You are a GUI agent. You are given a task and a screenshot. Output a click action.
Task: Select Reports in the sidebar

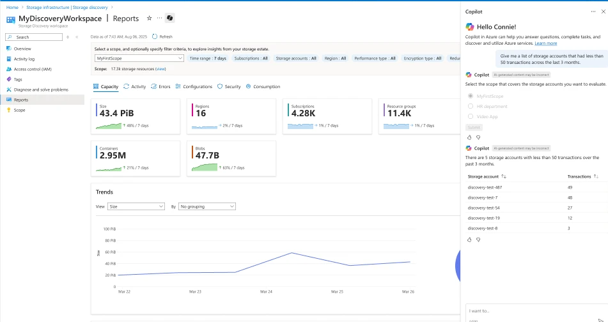click(42, 100)
